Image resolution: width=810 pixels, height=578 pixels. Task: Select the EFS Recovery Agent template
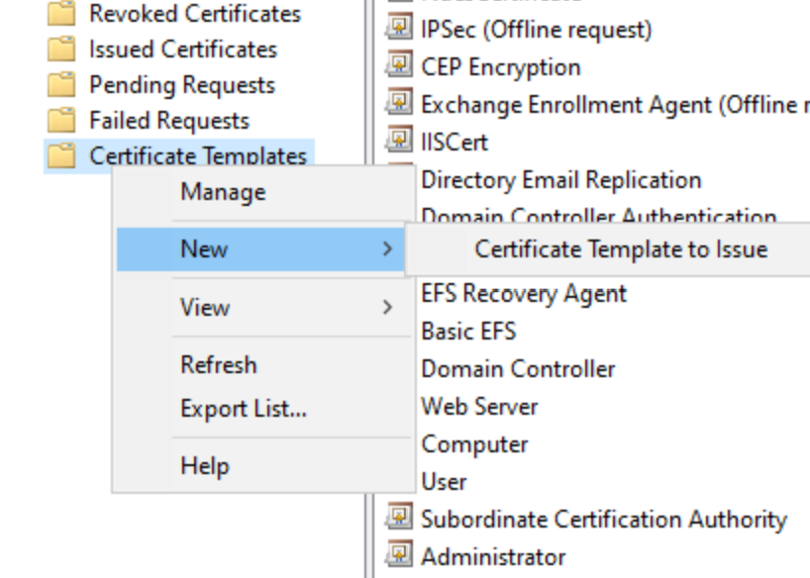[524, 293]
